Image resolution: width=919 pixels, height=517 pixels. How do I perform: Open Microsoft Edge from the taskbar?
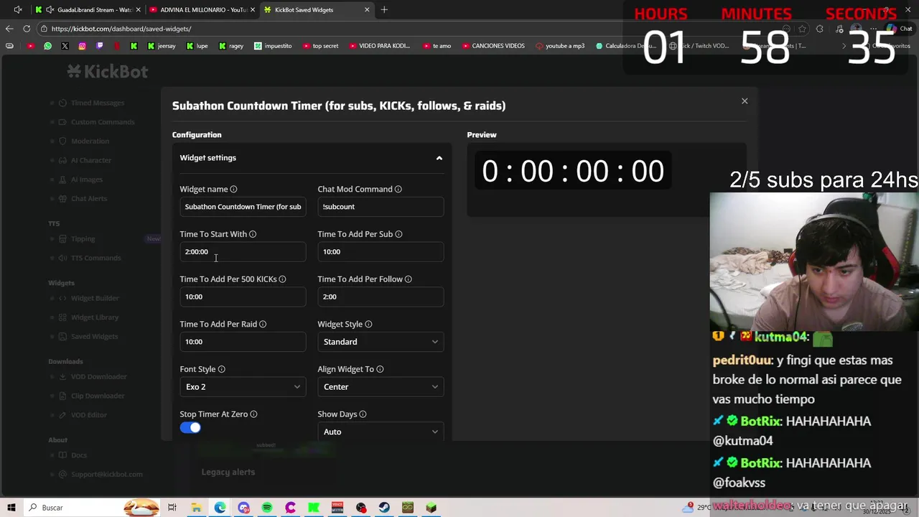(220, 508)
